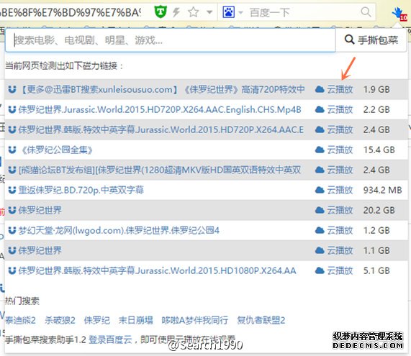The image size is (411, 356).
Task: Open the Jurassic.World.2015.HD720P.X264.AAC.English.CHS.Mp4B link
Action: point(160,109)
